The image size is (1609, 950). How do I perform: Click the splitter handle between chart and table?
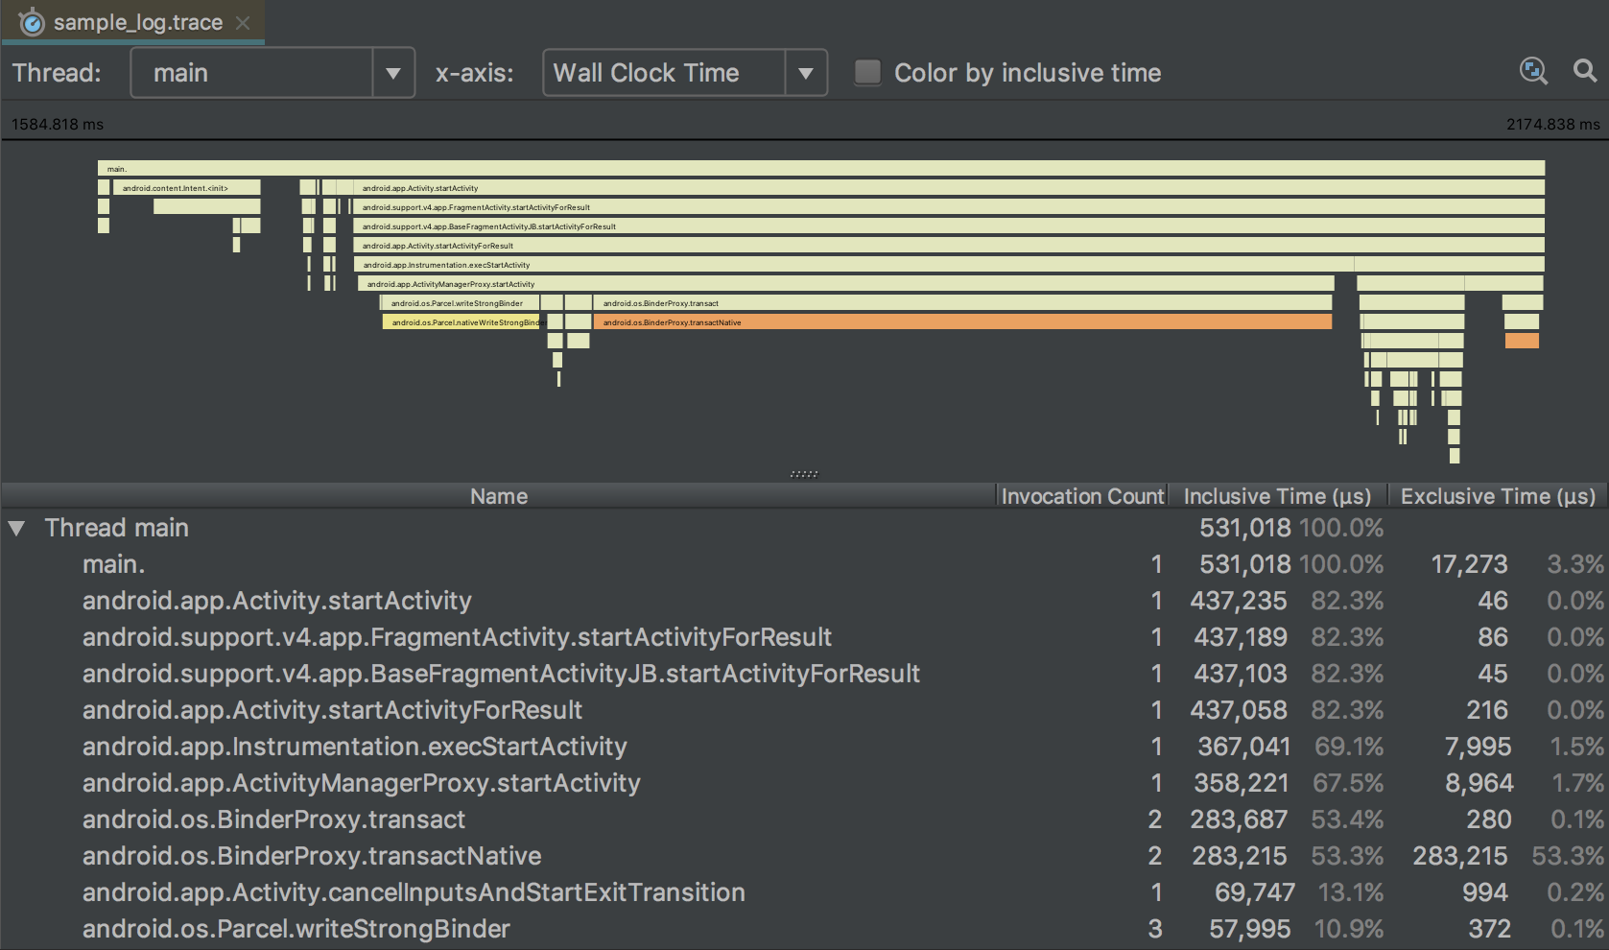[x=804, y=472]
